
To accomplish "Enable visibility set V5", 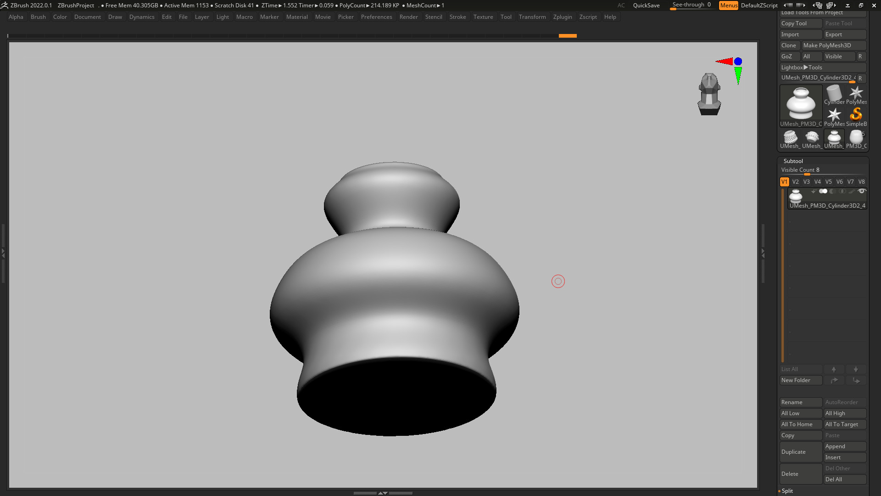I will (x=828, y=182).
